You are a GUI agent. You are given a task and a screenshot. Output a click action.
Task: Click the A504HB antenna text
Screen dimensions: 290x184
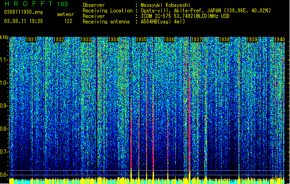click(163, 22)
